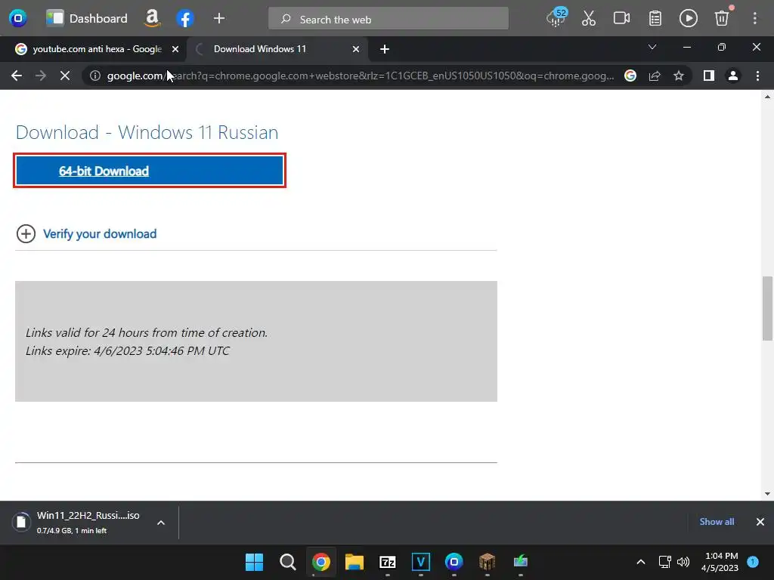Click the media play circle icon
This screenshot has height=580, width=774.
point(688,19)
